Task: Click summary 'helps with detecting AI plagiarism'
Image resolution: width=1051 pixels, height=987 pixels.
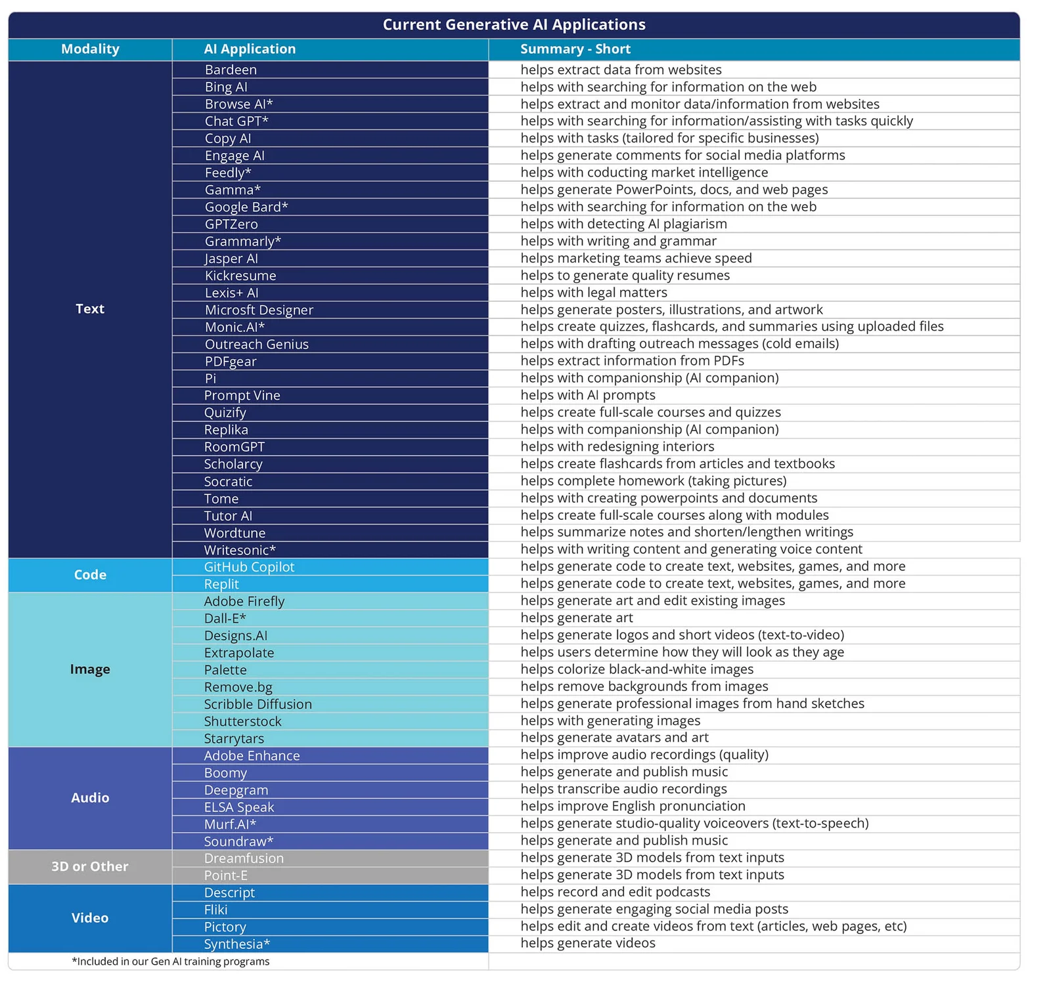Action: [623, 224]
